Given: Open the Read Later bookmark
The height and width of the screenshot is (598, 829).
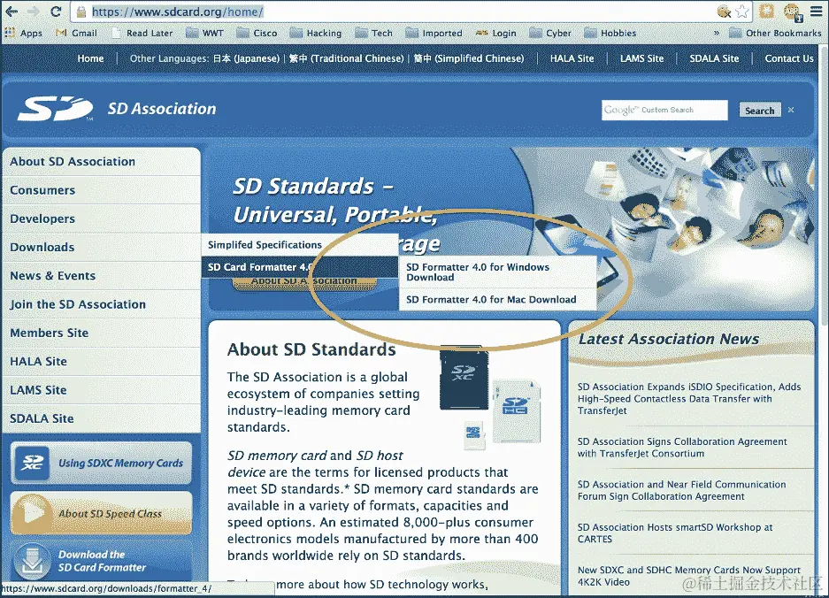Looking at the screenshot, I should pyautogui.click(x=142, y=33).
